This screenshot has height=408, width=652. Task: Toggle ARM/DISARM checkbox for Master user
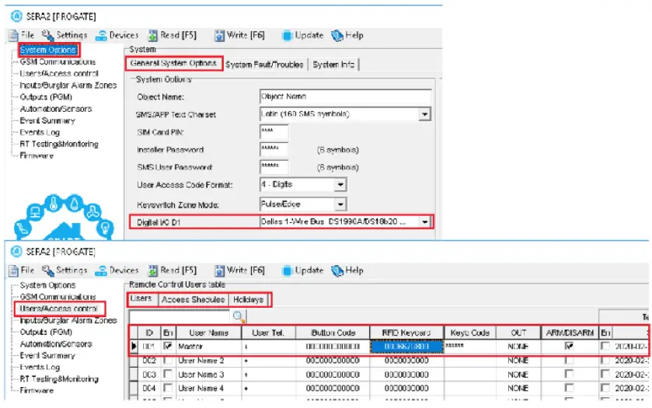(x=569, y=346)
